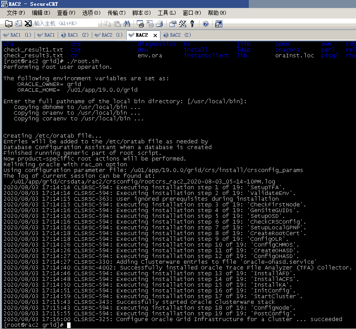
Task: Open the 窗口(W) menu
Action: point(192,13)
